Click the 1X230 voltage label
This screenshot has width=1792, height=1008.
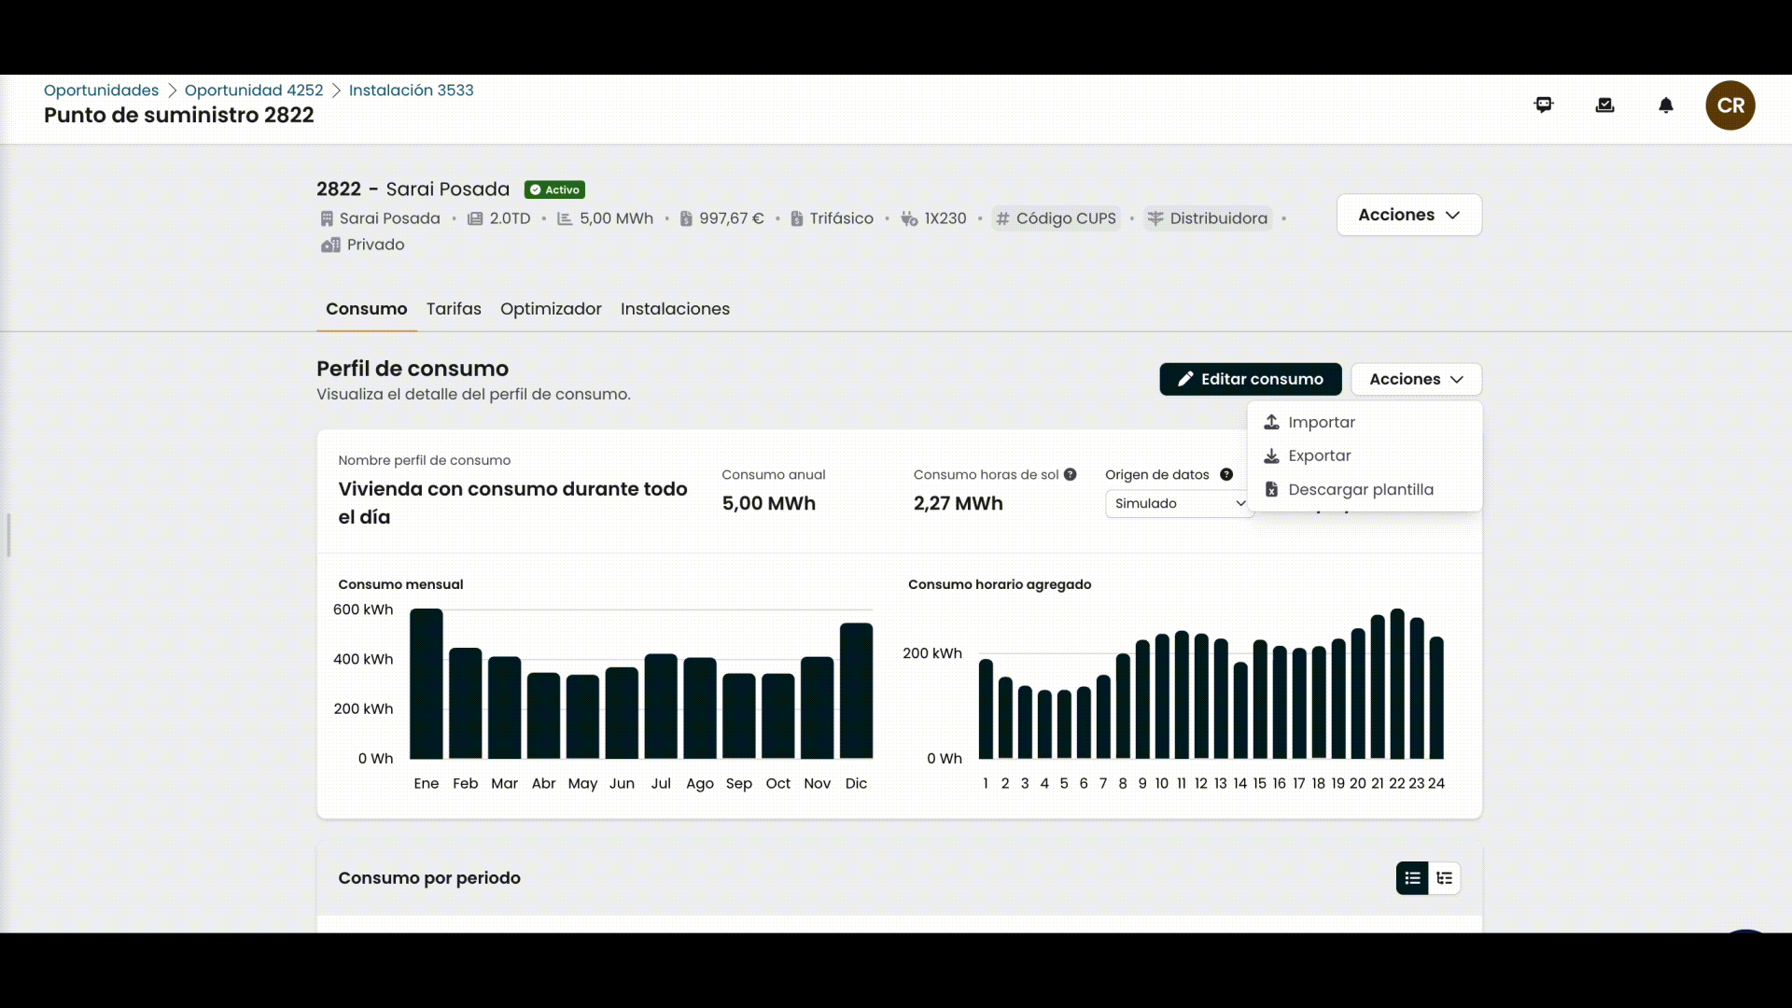(945, 218)
